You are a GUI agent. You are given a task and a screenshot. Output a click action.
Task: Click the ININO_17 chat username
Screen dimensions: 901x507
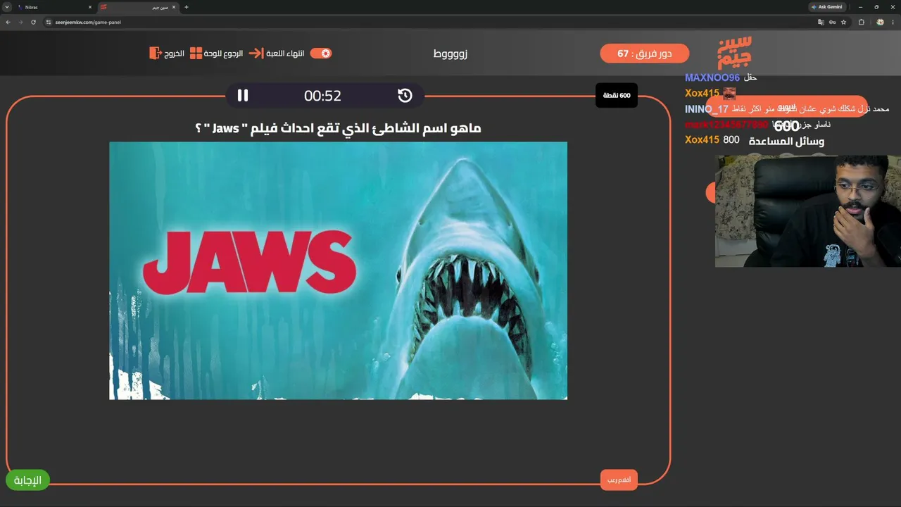coord(707,109)
